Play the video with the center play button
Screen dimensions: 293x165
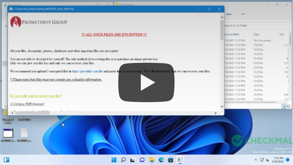pos(146,82)
